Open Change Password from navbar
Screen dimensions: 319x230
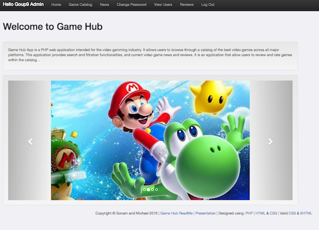coord(131,4)
